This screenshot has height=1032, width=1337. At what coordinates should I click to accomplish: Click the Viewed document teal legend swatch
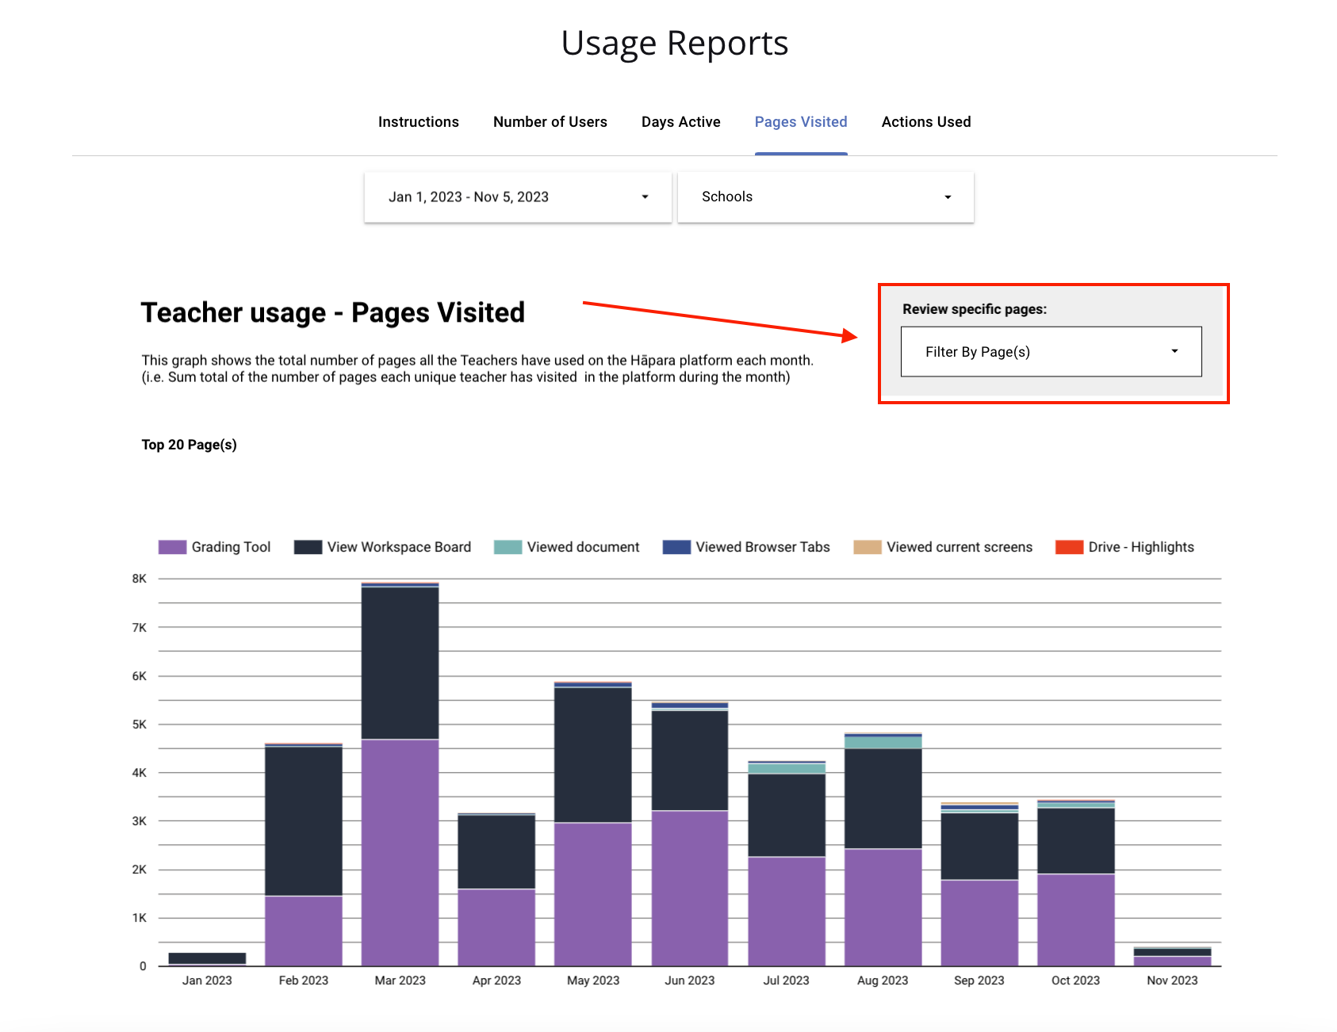(508, 547)
